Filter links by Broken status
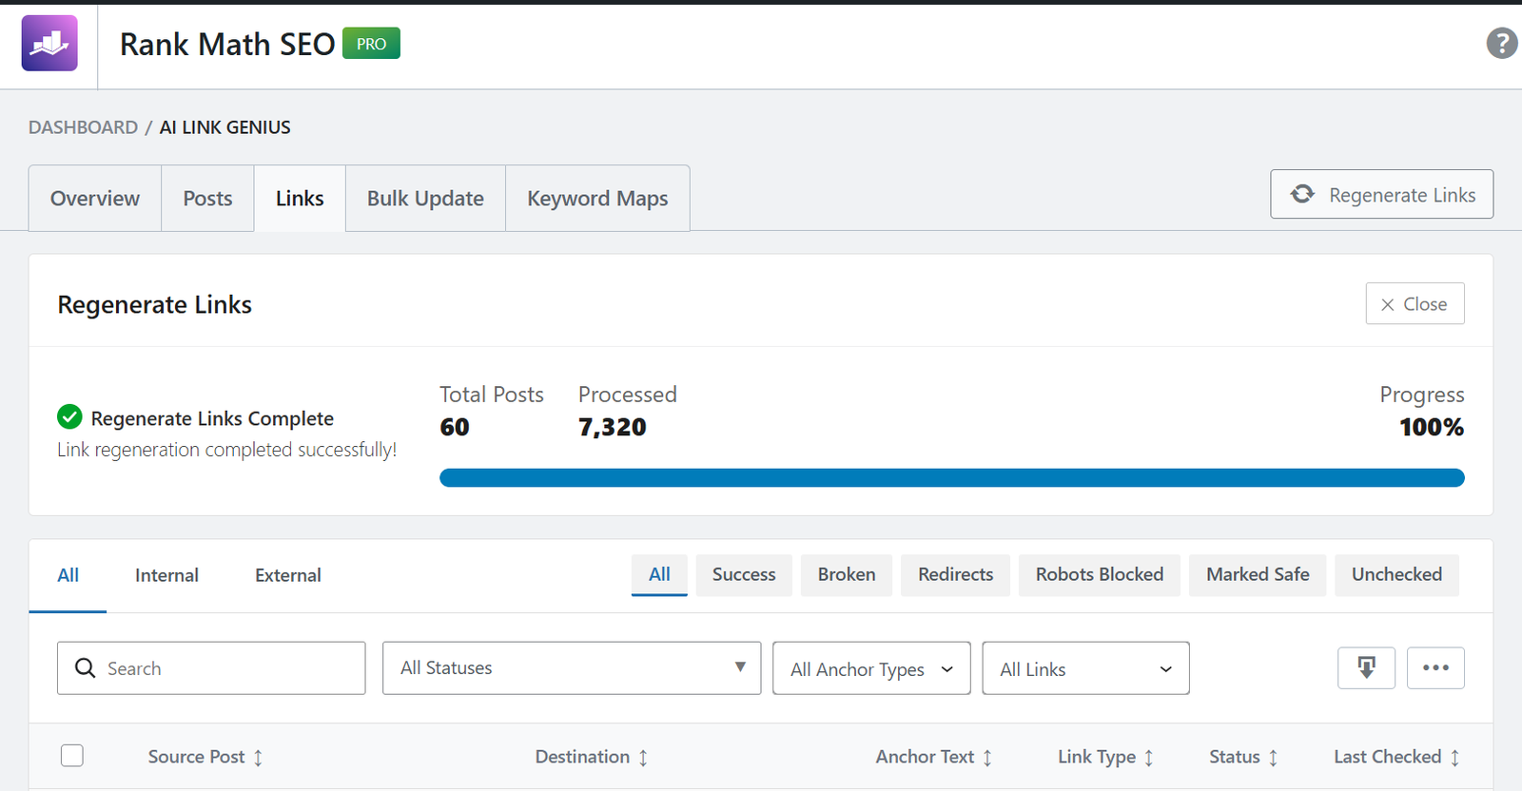1522x791 pixels. 846,575
